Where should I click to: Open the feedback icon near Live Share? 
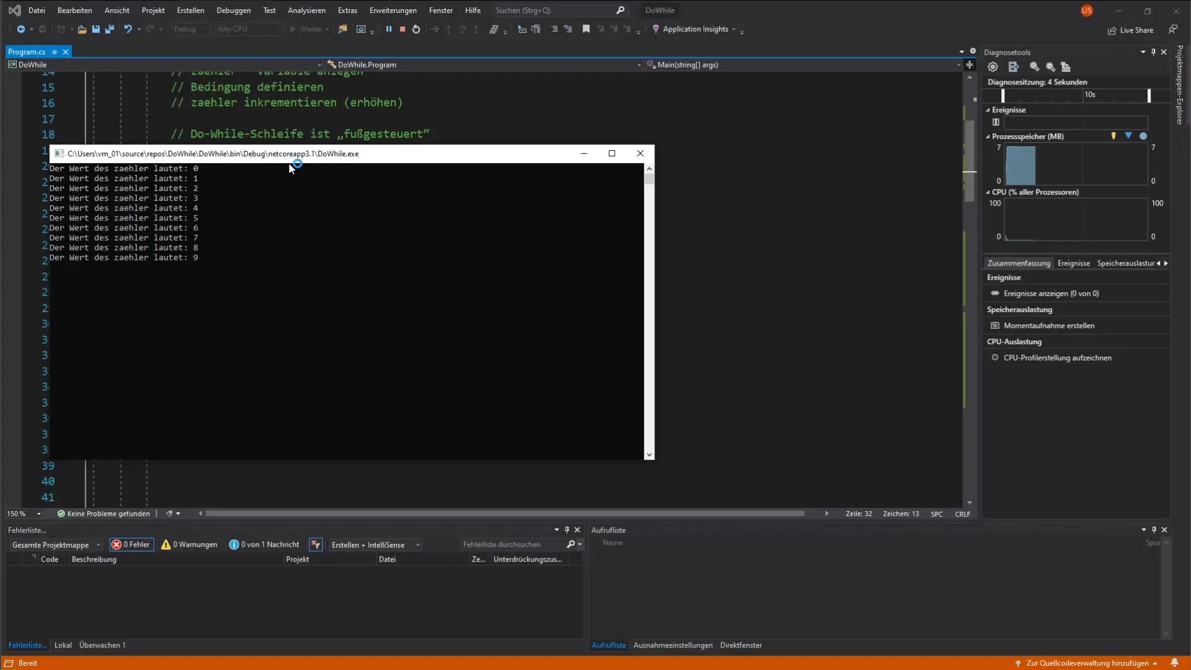pos(1172,29)
